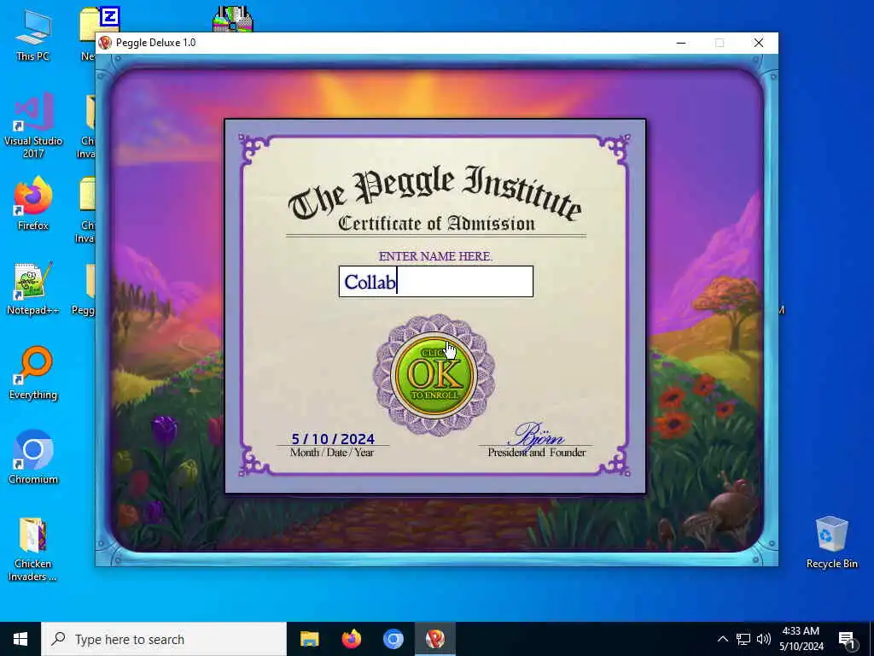This screenshot has width=874, height=656.
Task: Click the Month / Date / Year caption
Action: click(x=332, y=453)
